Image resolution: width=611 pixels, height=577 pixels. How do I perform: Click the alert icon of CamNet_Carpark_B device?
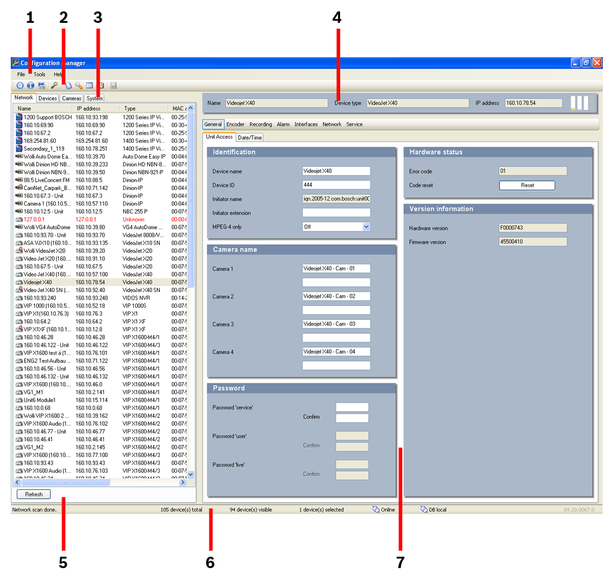[x=19, y=187]
